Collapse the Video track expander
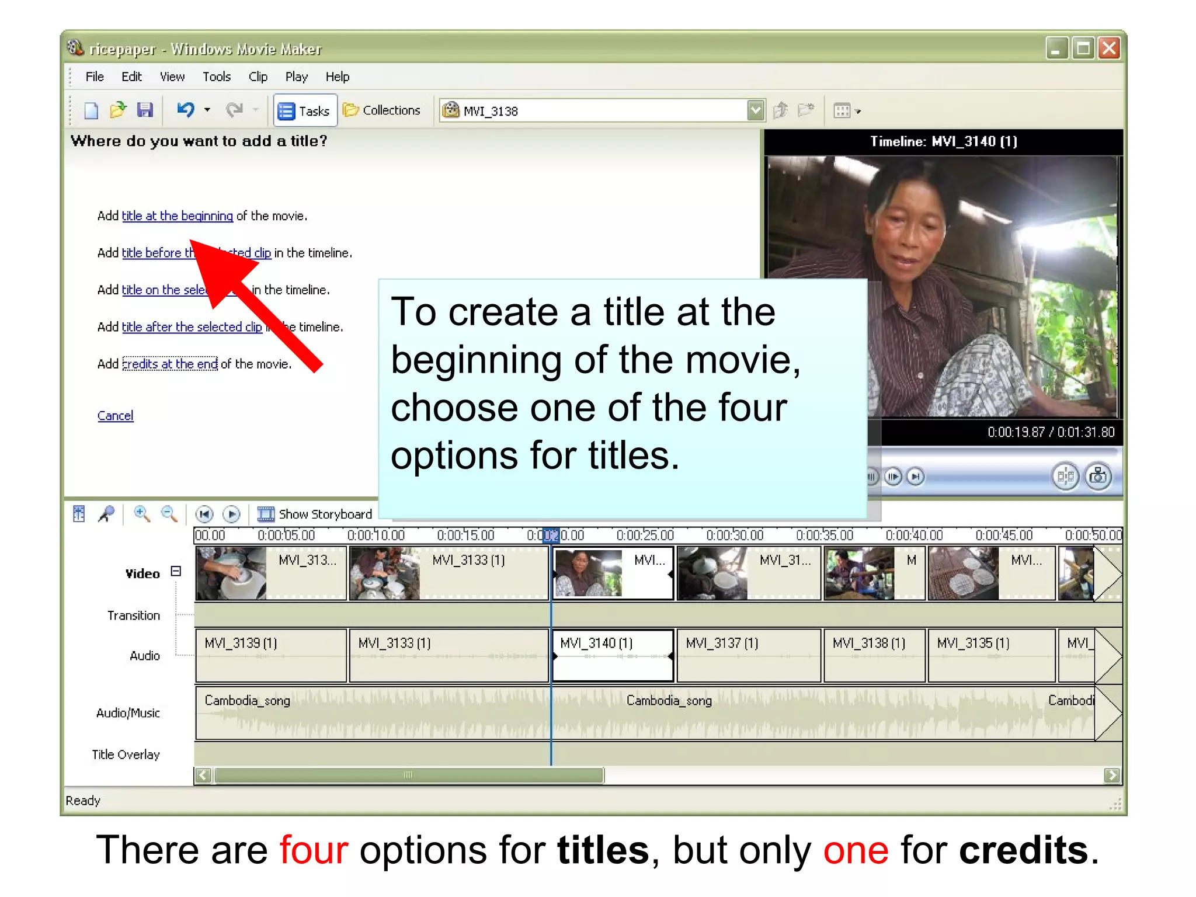Viewport: 1196px width, 897px height. (x=176, y=572)
